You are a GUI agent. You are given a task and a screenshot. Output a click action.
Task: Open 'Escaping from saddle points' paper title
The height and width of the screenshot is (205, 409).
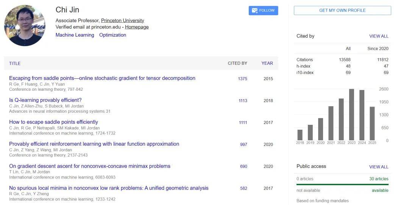pos(102,78)
